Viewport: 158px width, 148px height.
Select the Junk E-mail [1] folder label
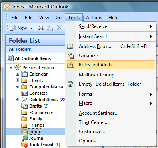pyautogui.click(x=44, y=144)
